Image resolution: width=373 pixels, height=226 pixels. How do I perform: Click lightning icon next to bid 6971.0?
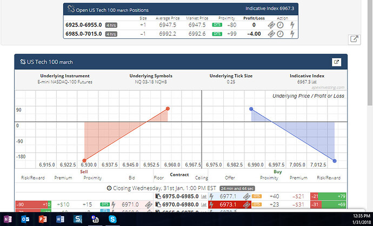pos(114,204)
